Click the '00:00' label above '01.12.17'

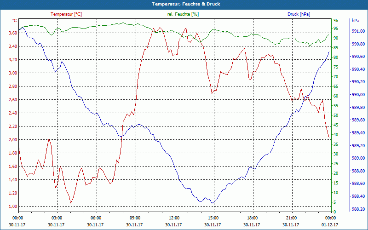click(x=331, y=218)
